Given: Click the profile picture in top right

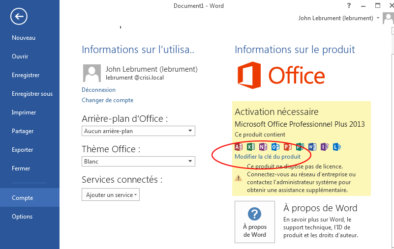Looking at the screenshot, I should tap(388, 18).
